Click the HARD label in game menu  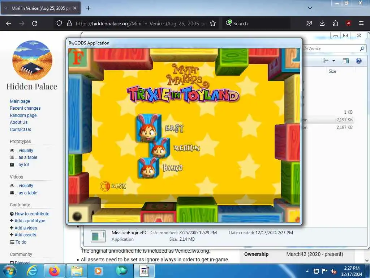(173, 168)
